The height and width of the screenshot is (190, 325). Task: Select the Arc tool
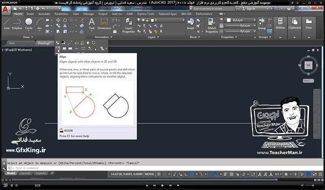point(39,24)
